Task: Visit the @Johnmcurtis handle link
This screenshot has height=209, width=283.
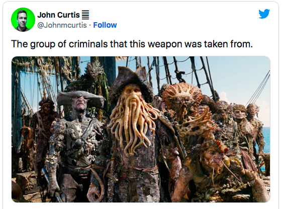Action: 62,25
